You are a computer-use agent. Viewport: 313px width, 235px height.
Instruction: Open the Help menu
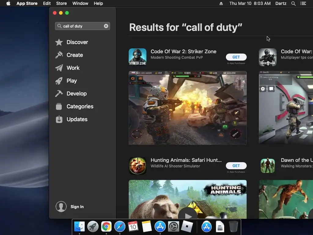point(98,3)
